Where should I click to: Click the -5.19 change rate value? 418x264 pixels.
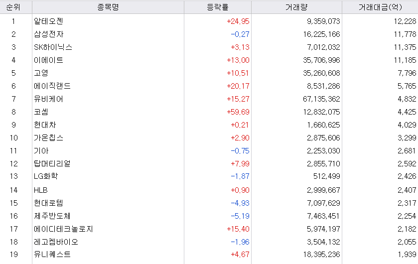(x=240, y=216)
